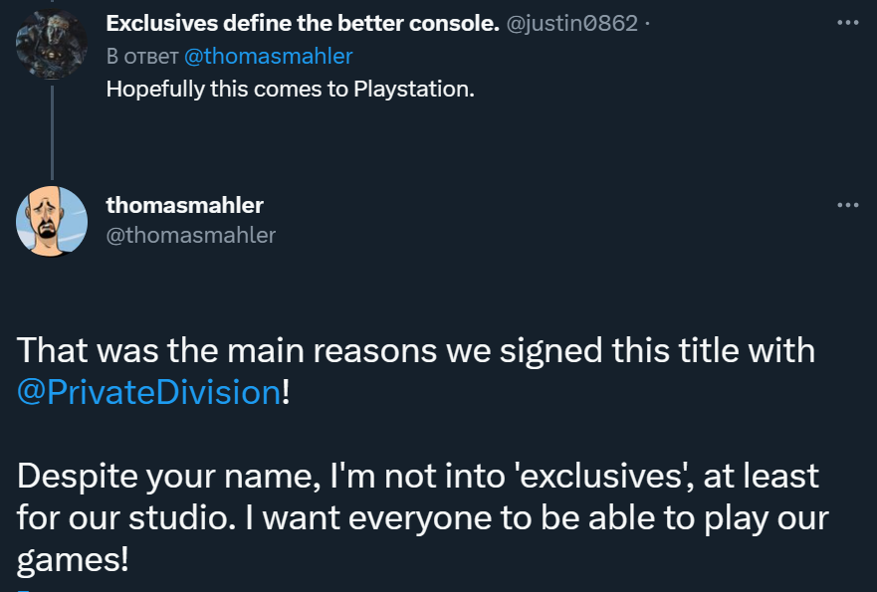Open the @PrivateDivision mention link

click(149, 392)
